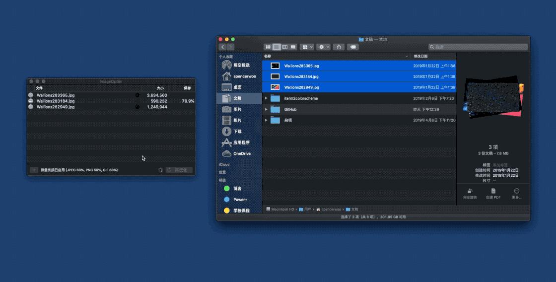This screenshot has width=556, height=282.
Task: Click spencerwoo in the Finder path bar
Action: (x=329, y=210)
